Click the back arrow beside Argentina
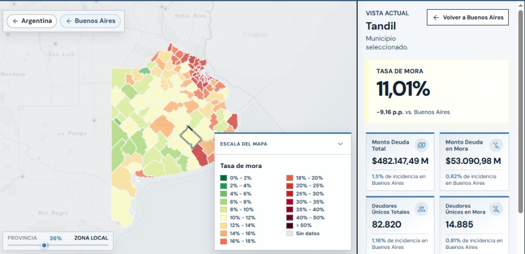The height and width of the screenshot is (254, 525). tap(16, 21)
